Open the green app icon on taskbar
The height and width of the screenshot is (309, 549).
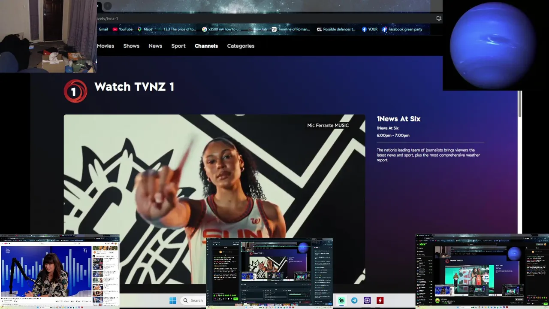[x=341, y=300]
